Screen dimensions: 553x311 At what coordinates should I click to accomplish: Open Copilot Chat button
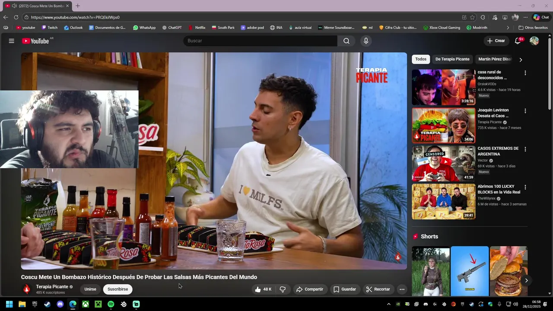point(541,17)
